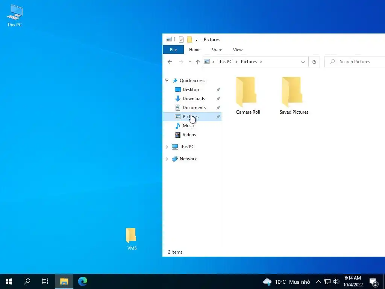Collapse the Quick access tree

167,81
